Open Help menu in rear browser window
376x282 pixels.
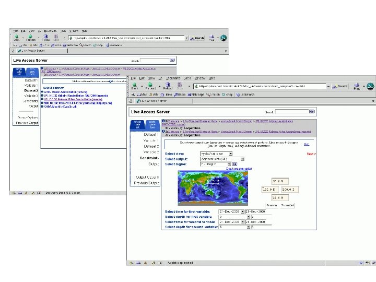[x=85, y=31]
